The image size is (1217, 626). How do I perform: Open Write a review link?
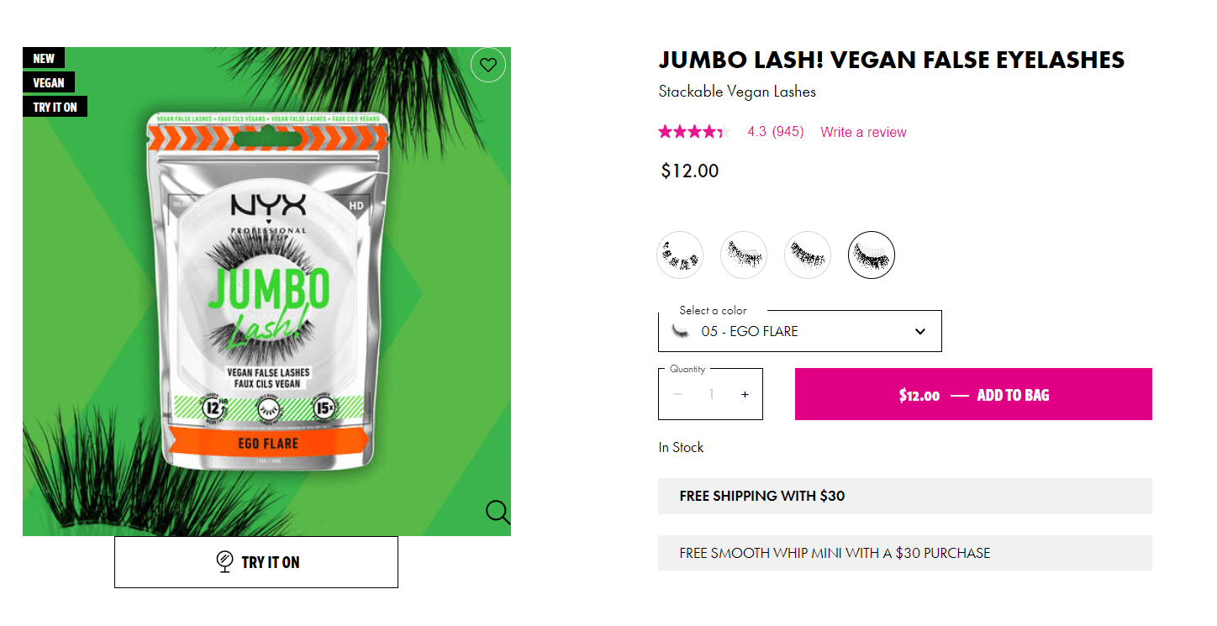863,132
